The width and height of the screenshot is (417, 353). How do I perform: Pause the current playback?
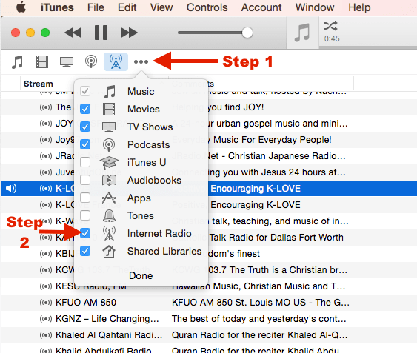point(101,33)
